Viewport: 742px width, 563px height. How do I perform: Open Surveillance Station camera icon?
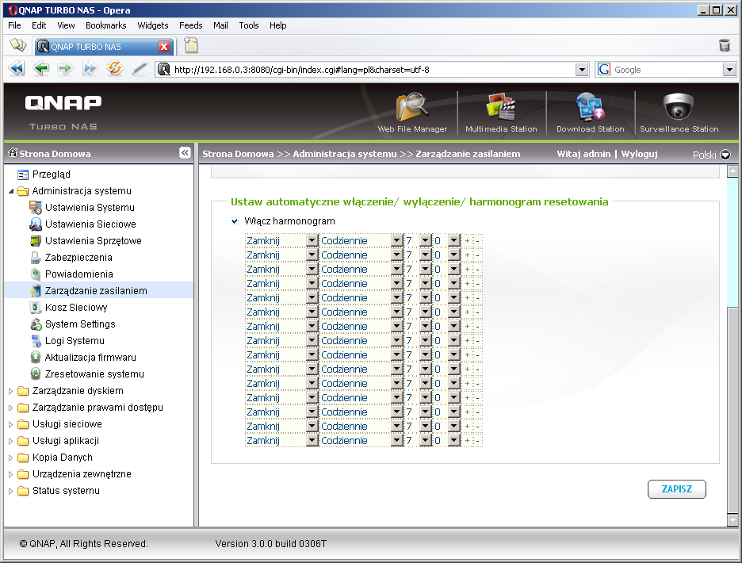click(x=679, y=106)
